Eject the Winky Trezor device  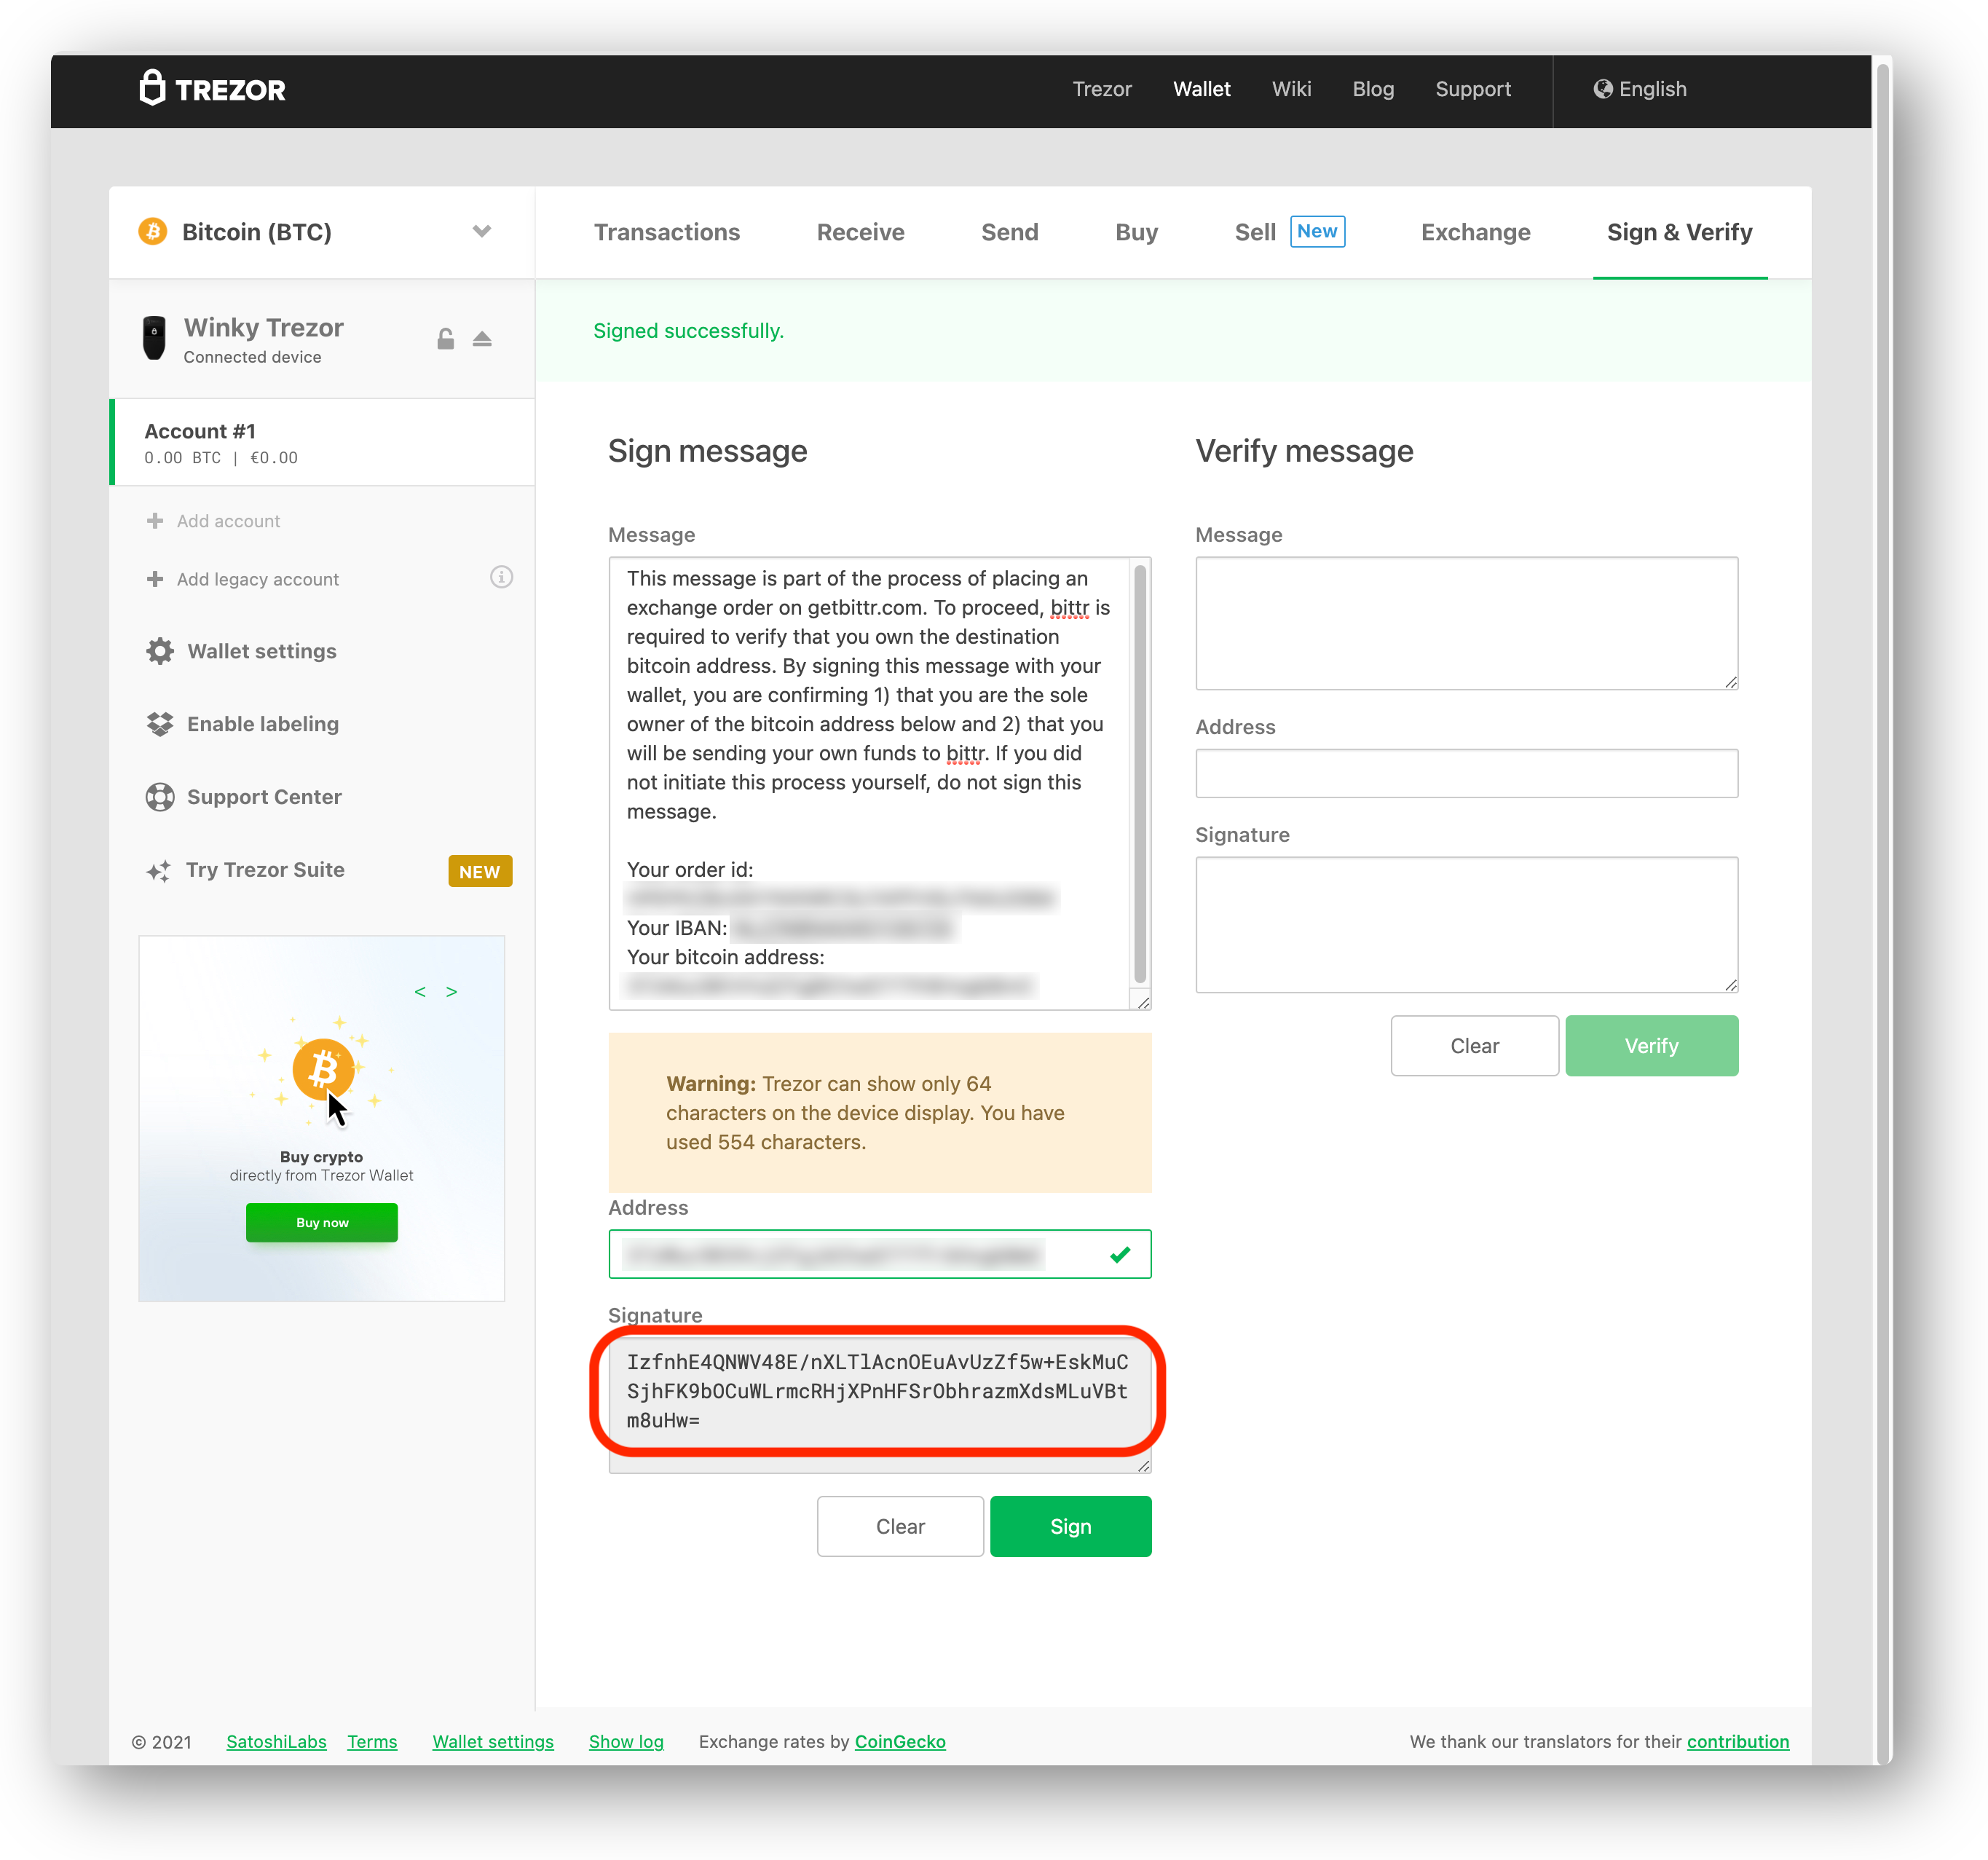pos(482,339)
